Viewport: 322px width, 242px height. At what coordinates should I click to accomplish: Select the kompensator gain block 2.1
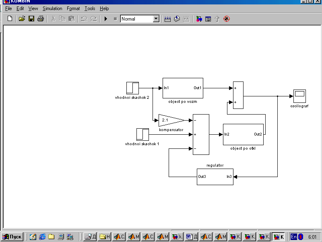pyautogui.click(x=171, y=120)
